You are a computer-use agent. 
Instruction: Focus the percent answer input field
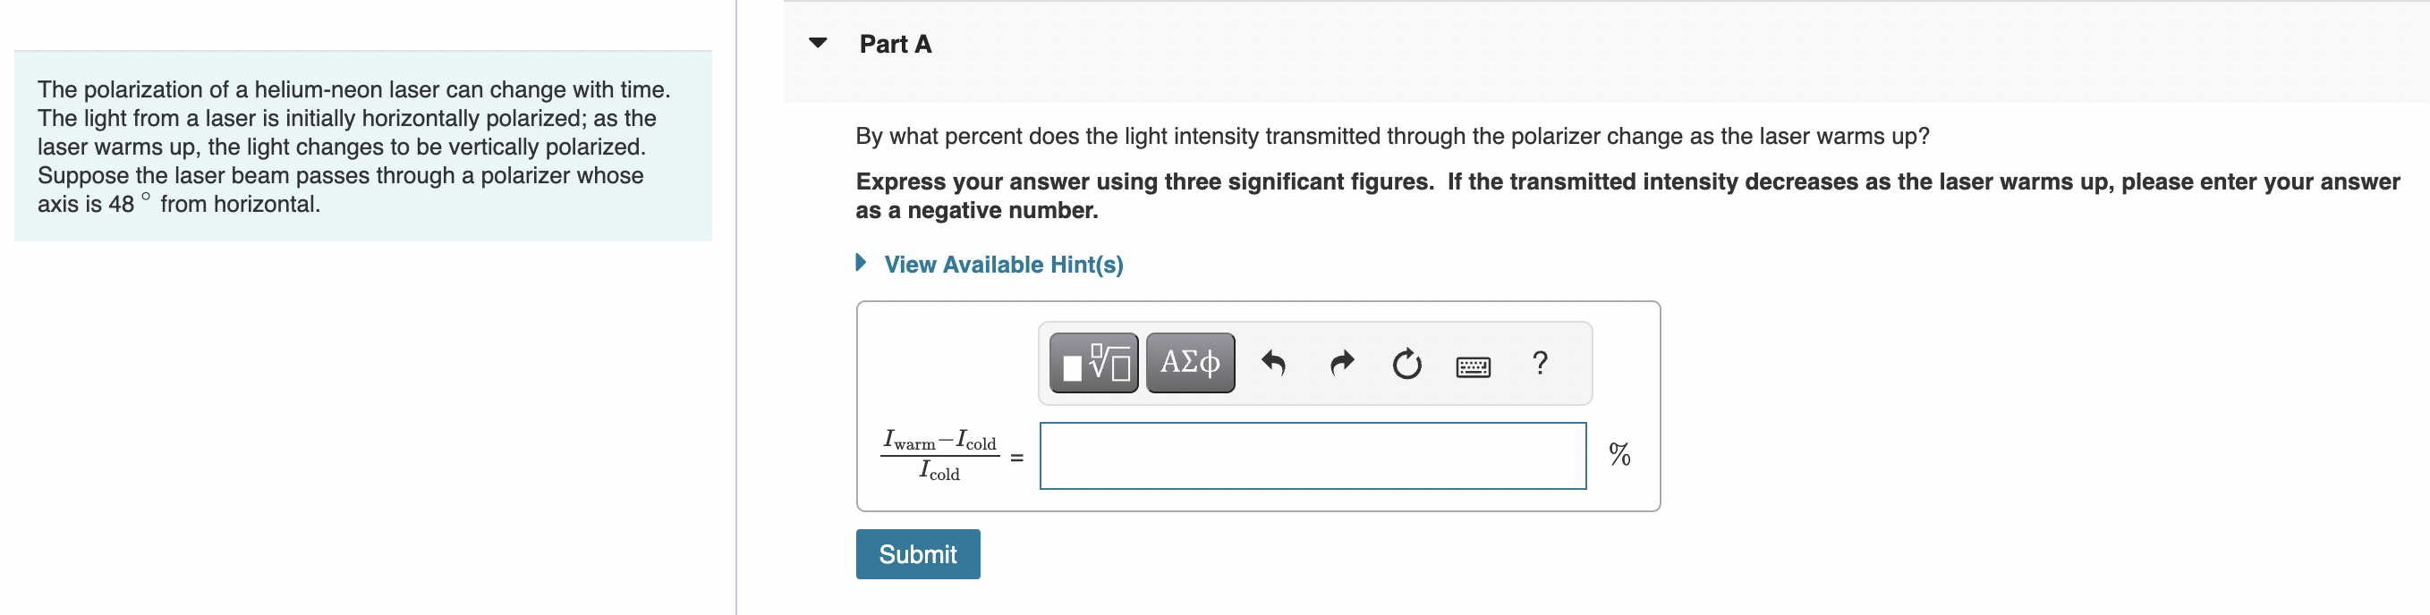1313,456
